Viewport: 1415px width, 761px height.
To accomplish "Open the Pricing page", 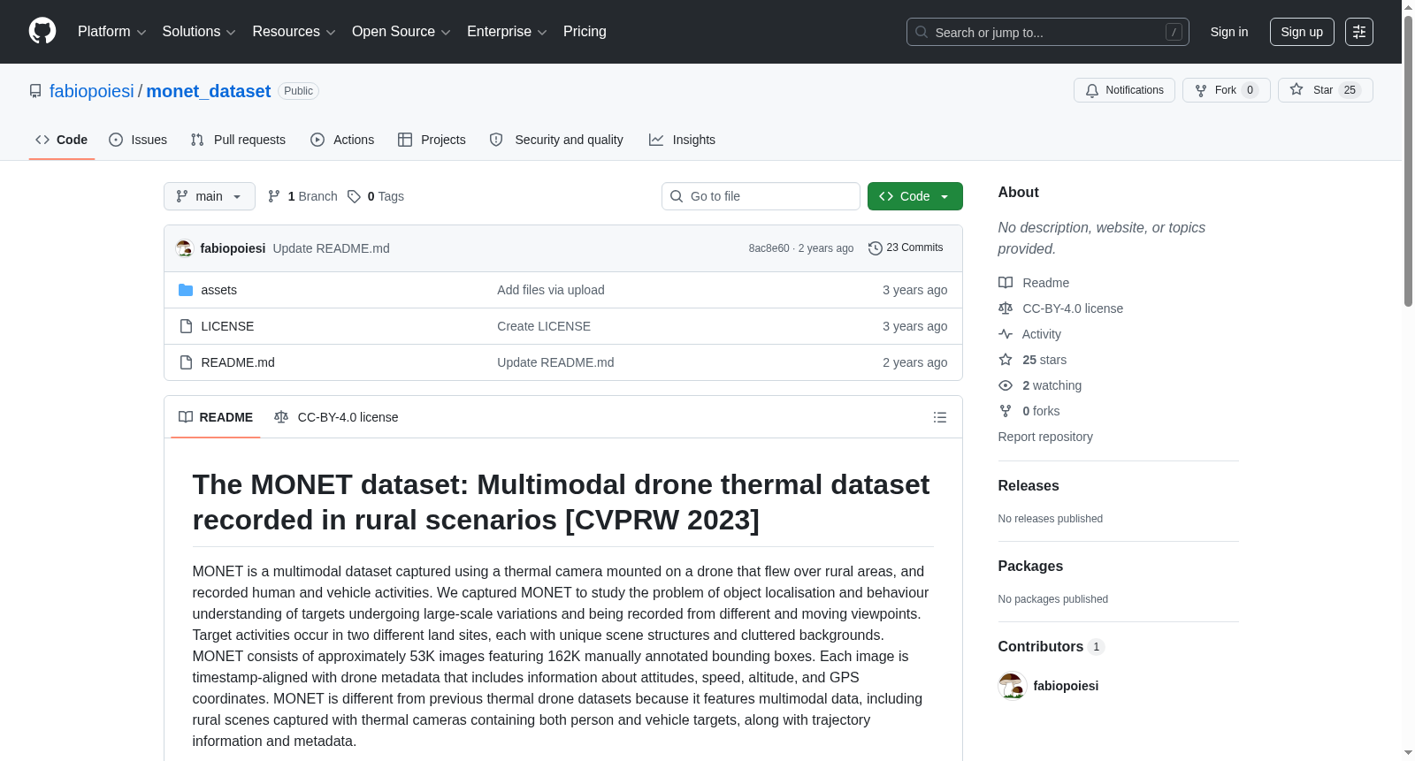I will (585, 32).
